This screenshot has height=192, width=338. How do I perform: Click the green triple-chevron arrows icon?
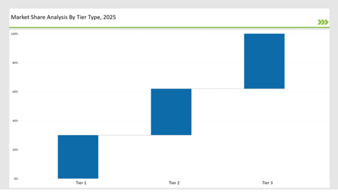click(x=323, y=22)
